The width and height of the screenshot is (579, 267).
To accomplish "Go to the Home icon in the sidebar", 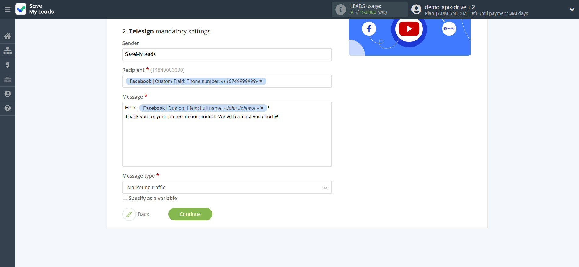I will tap(8, 36).
